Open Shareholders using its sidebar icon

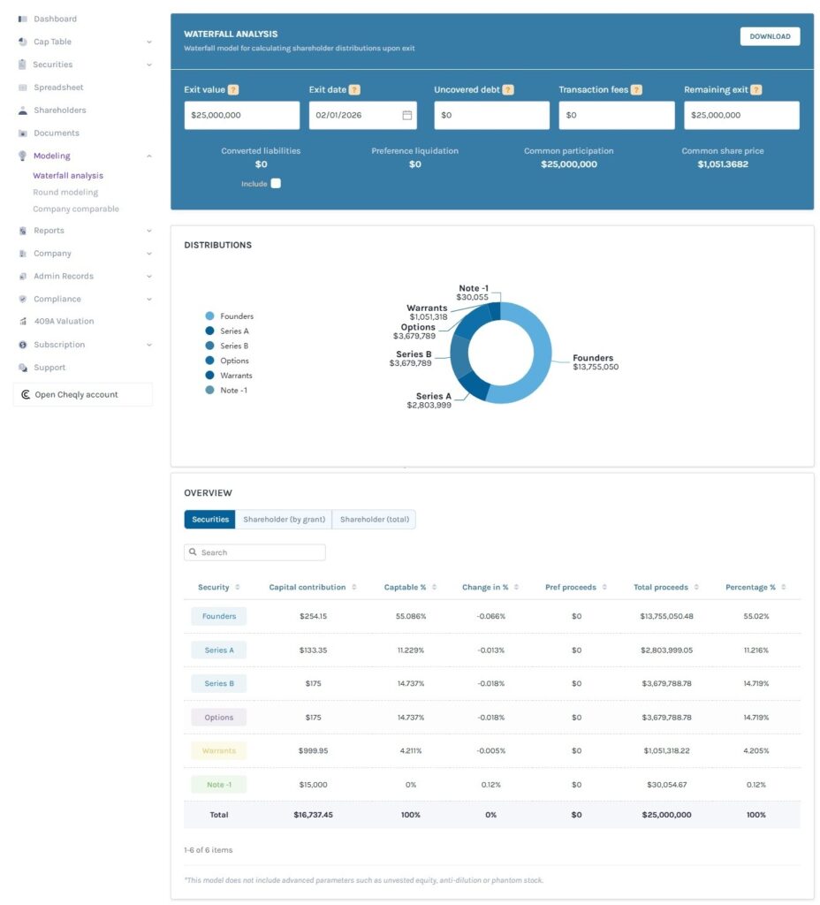[x=24, y=110]
